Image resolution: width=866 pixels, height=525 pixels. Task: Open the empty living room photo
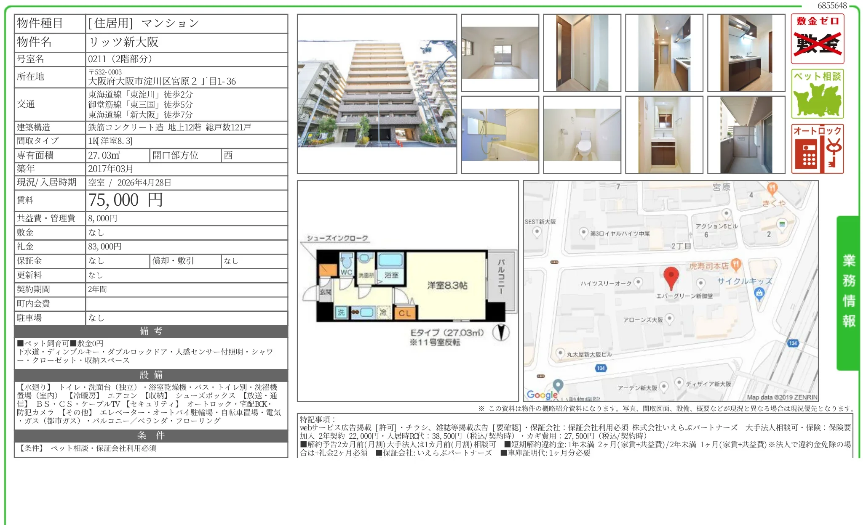(500, 53)
